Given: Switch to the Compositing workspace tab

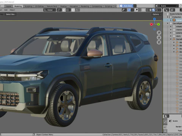Looking at the screenshot, I should pos(97,6).
